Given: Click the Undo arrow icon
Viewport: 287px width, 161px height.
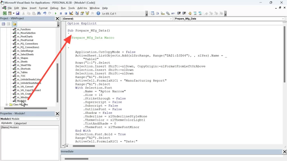Looking at the screenshot, I should (45, 13).
